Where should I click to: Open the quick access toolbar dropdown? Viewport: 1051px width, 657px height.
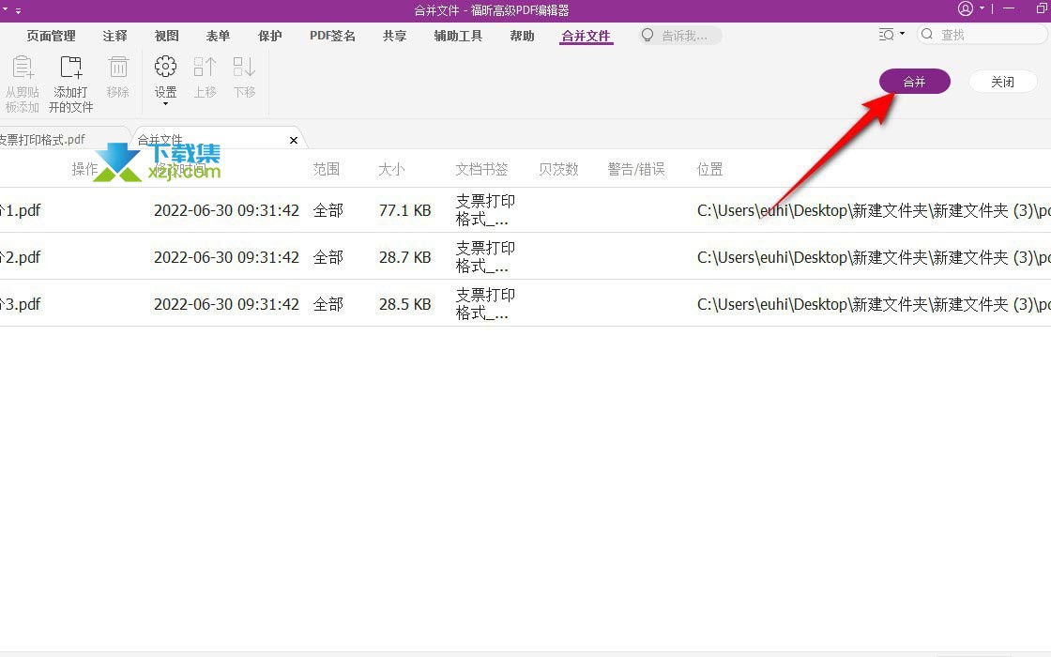[x=18, y=10]
